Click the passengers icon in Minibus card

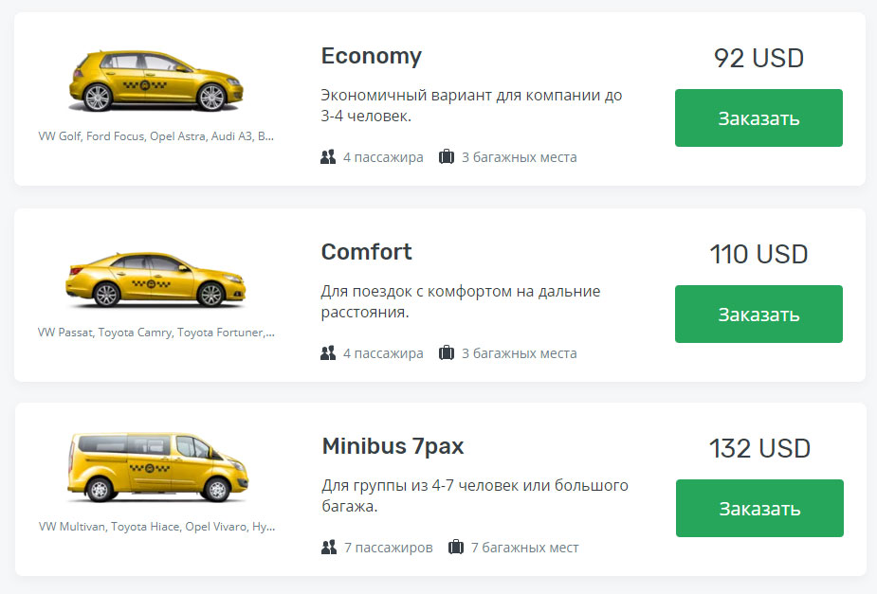tap(329, 547)
